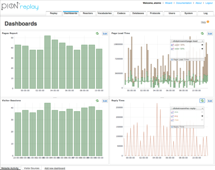Toggle visibility of upper 50% series
This screenshot has height=170, width=215.
point(202,45)
